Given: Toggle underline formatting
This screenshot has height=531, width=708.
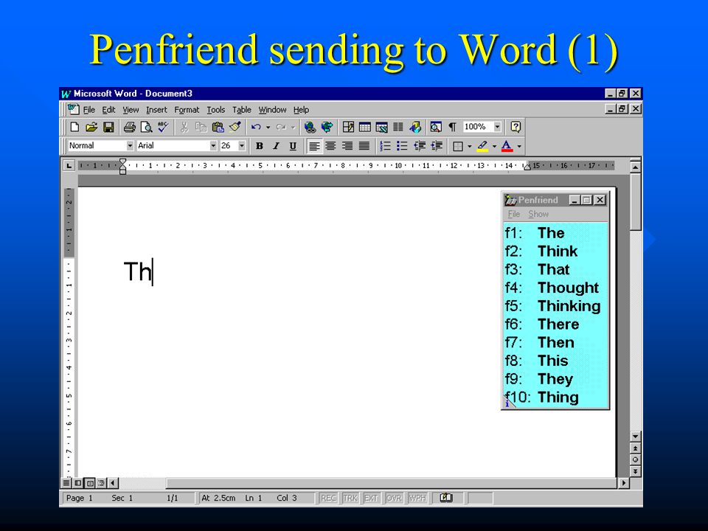Looking at the screenshot, I should coord(293,146).
